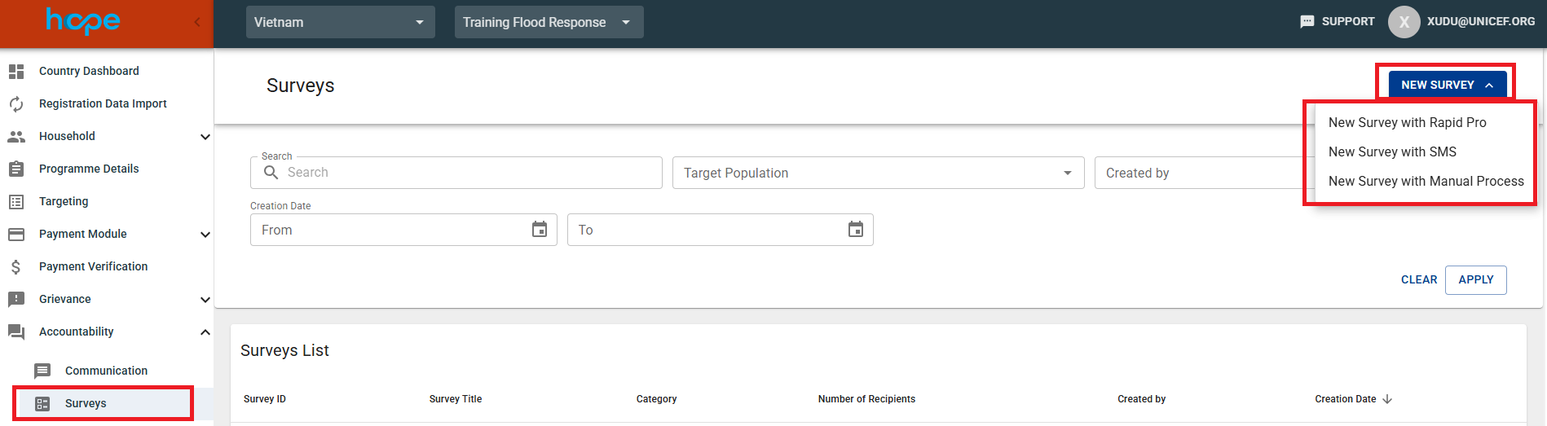Image resolution: width=1547 pixels, height=426 pixels.
Task: Select New Survey with Rapid Pro
Action: coord(1407,122)
